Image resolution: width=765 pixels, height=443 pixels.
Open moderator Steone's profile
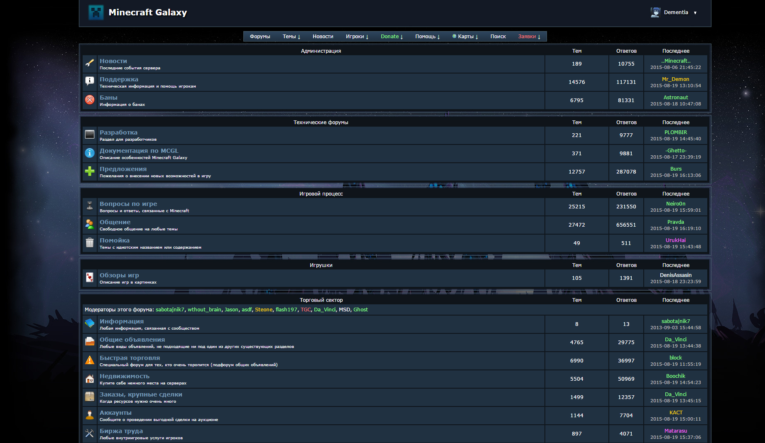264,310
